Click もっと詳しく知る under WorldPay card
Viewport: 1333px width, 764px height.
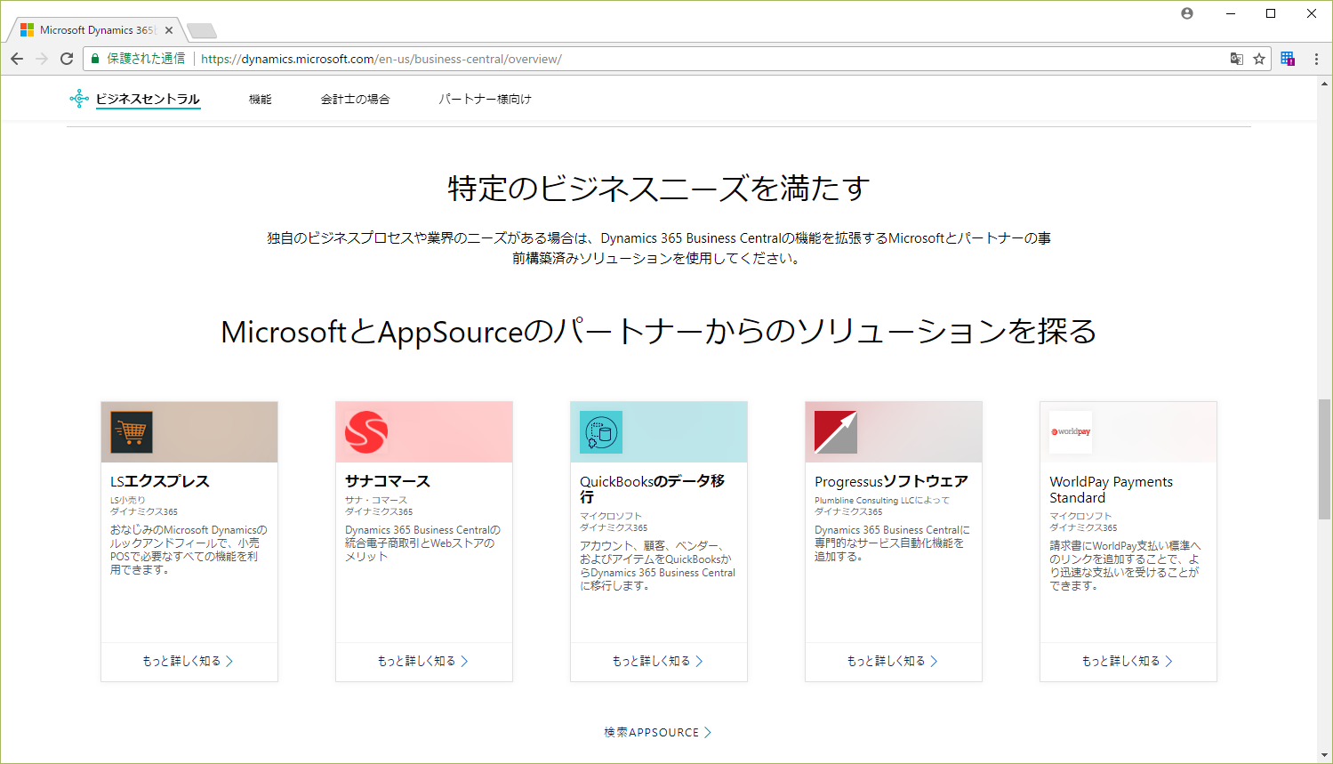pyautogui.click(x=1127, y=661)
